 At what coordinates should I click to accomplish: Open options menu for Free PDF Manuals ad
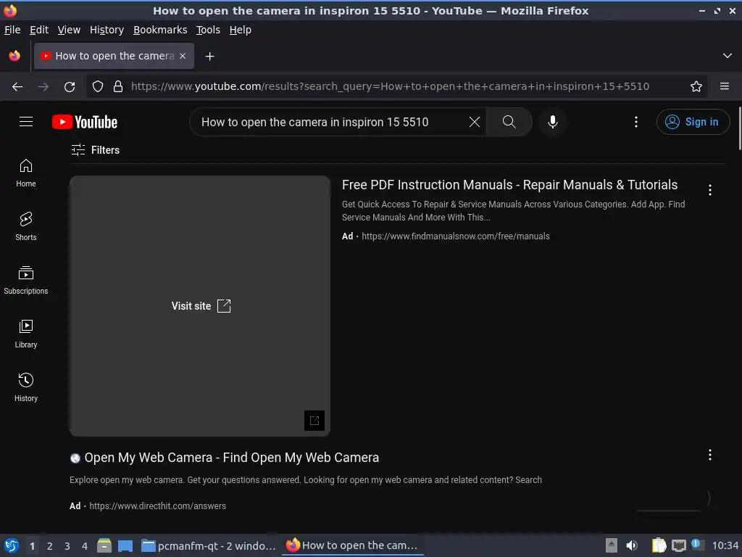pos(710,190)
